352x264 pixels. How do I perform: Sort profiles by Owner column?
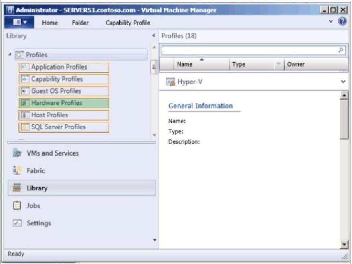pos(316,64)
